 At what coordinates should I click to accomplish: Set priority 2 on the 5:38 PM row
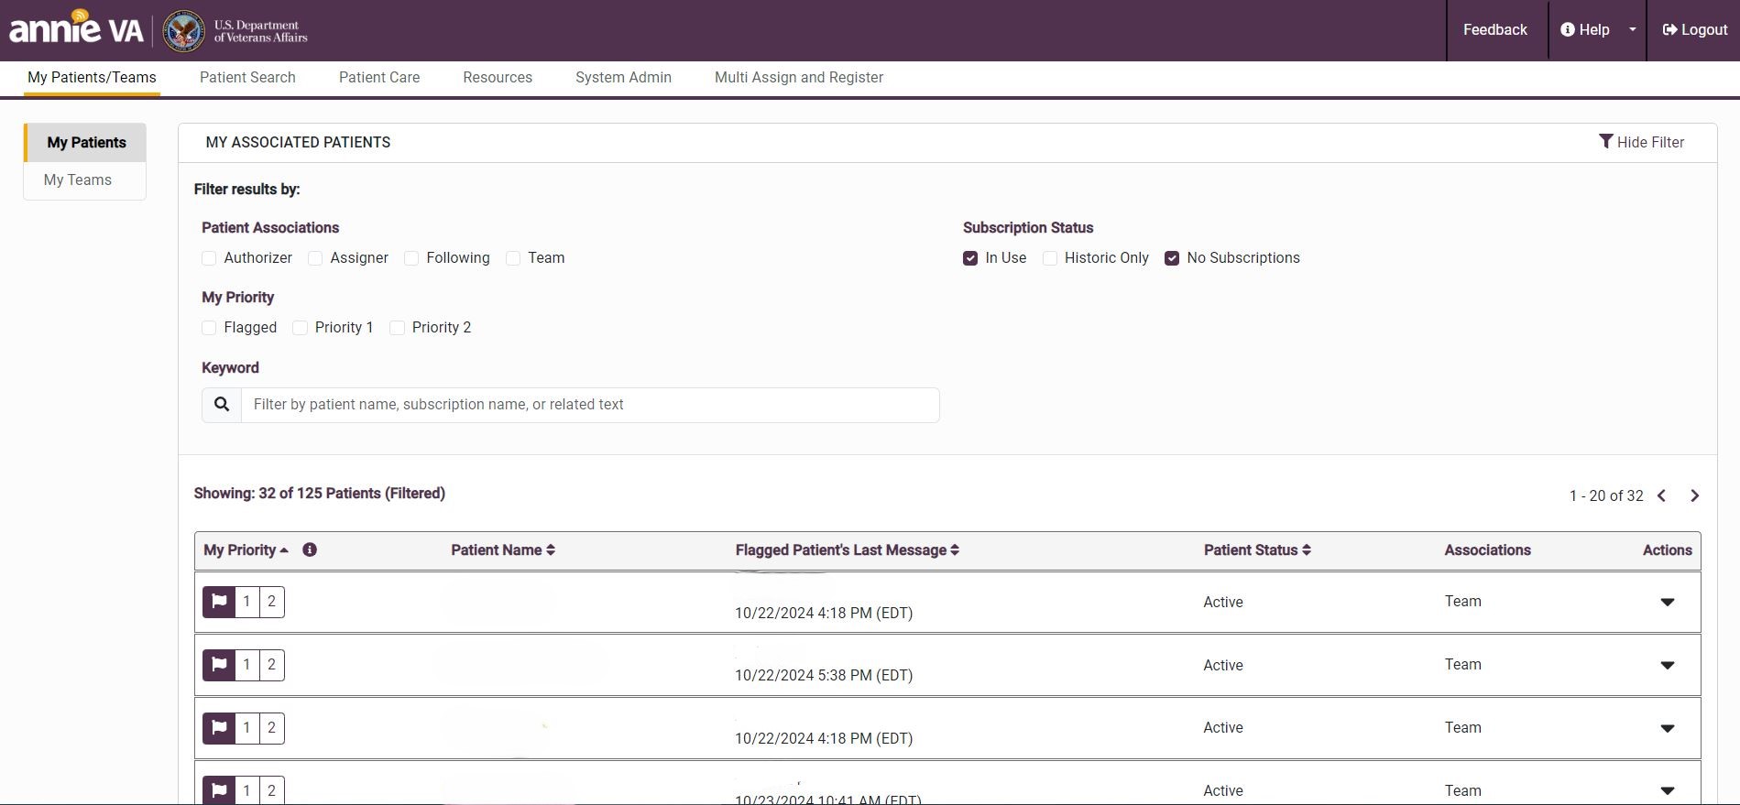(271, 665)
